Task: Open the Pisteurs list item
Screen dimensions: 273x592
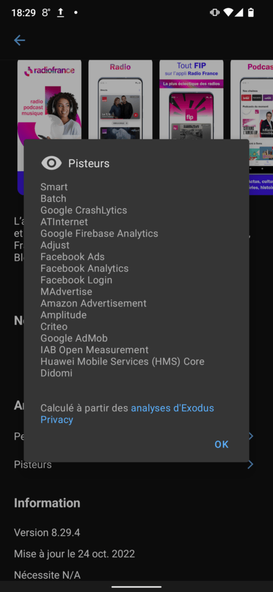Action: [x=33, y=464]
